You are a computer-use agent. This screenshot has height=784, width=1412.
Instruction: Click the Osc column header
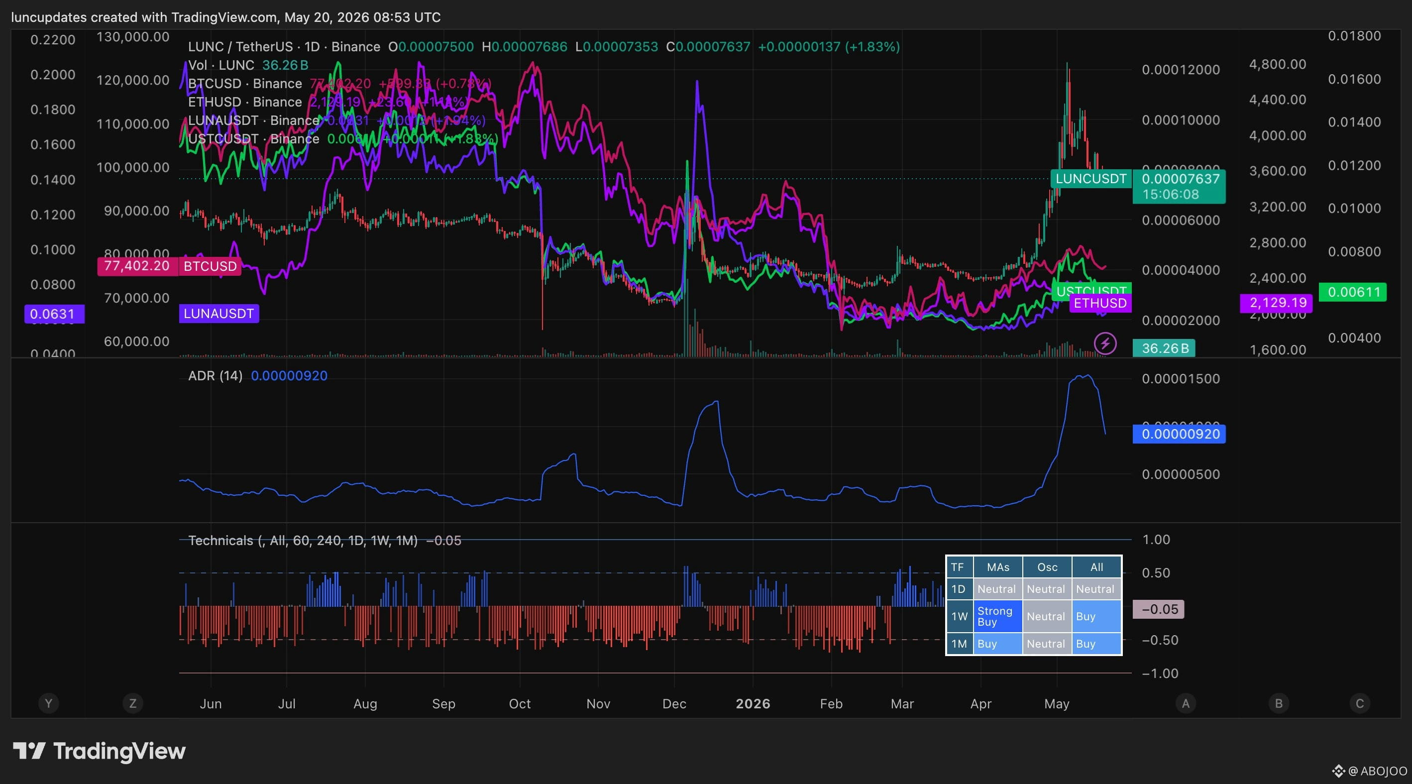click(x=1047, y=567)
